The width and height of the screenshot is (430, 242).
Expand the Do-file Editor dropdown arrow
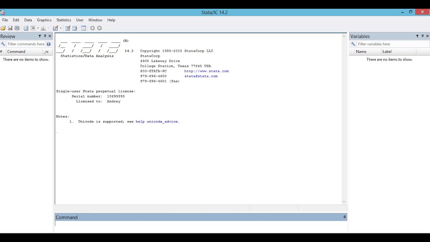click(61, 28)
